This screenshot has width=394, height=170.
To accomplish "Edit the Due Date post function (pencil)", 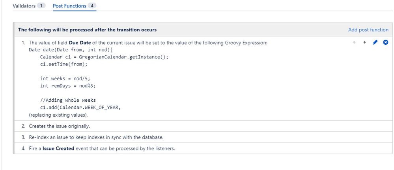I will pyautogui.click(x=375, y=42).
